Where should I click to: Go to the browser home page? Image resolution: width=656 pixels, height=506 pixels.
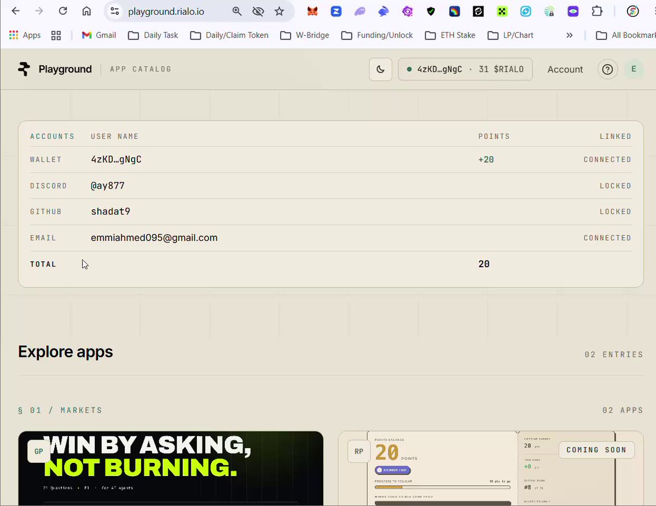(x=86, y=11)
